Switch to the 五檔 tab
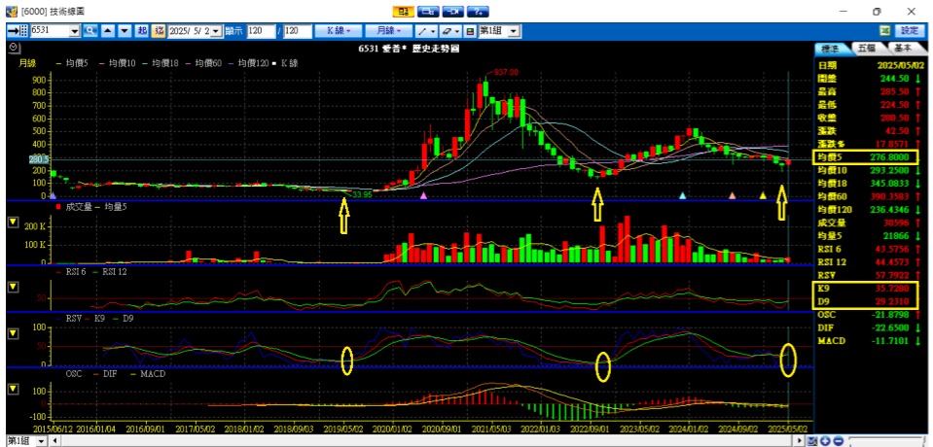The height and width of the screenshot is (447, 933). point(865,48)
